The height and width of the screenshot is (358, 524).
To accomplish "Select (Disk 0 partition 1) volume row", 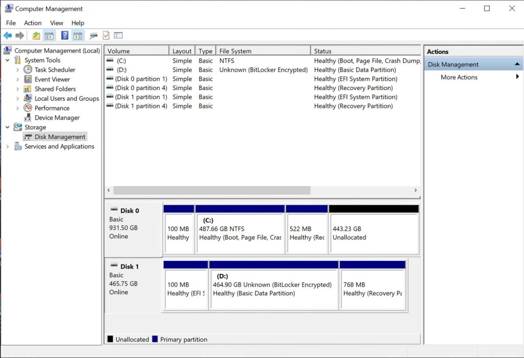I will pyautogui.click(x=263, y=79).
